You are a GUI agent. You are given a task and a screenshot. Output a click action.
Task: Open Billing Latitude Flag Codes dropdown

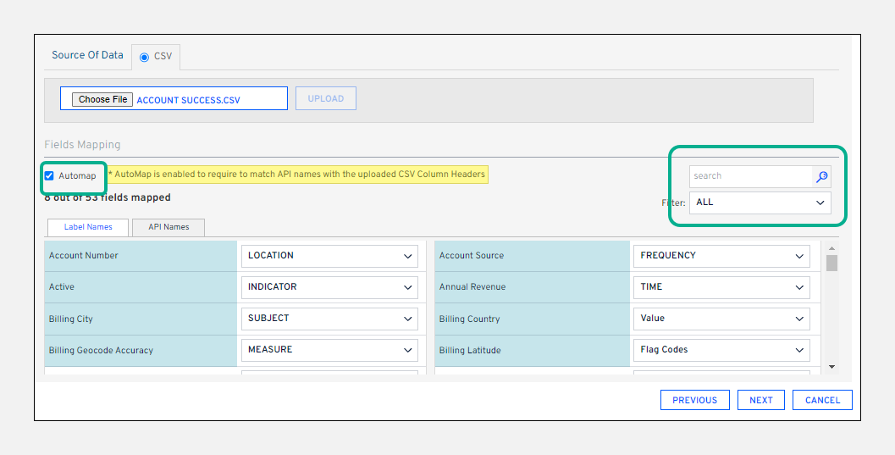[x=721, y=350]
